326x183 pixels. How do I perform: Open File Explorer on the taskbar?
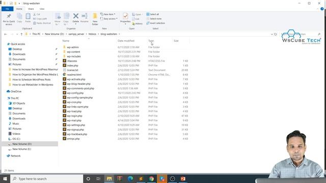click(109, 178)
